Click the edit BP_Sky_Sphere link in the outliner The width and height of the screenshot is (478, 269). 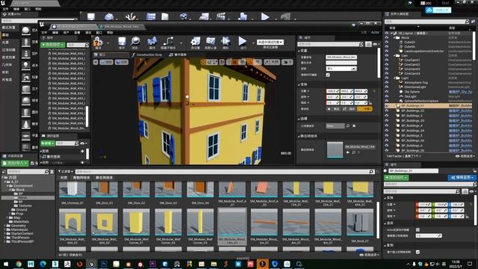[460, 92]
